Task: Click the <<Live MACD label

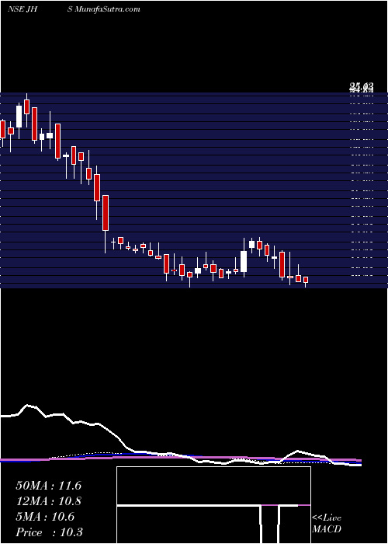Action: coord(327,524)
